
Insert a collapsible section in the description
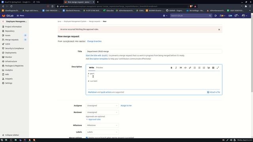coord(209,68)
